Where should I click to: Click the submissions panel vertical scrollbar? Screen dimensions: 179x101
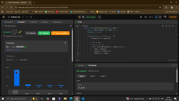72,45
